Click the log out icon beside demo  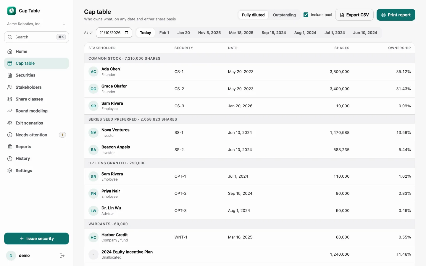pos(62,256)
